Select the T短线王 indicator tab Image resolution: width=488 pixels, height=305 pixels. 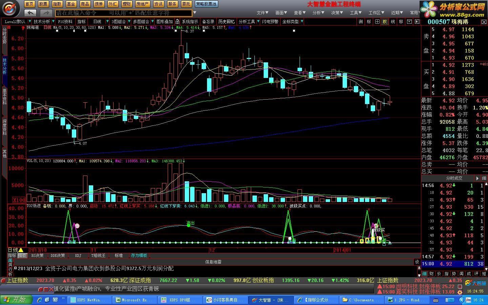click(98, 256)
